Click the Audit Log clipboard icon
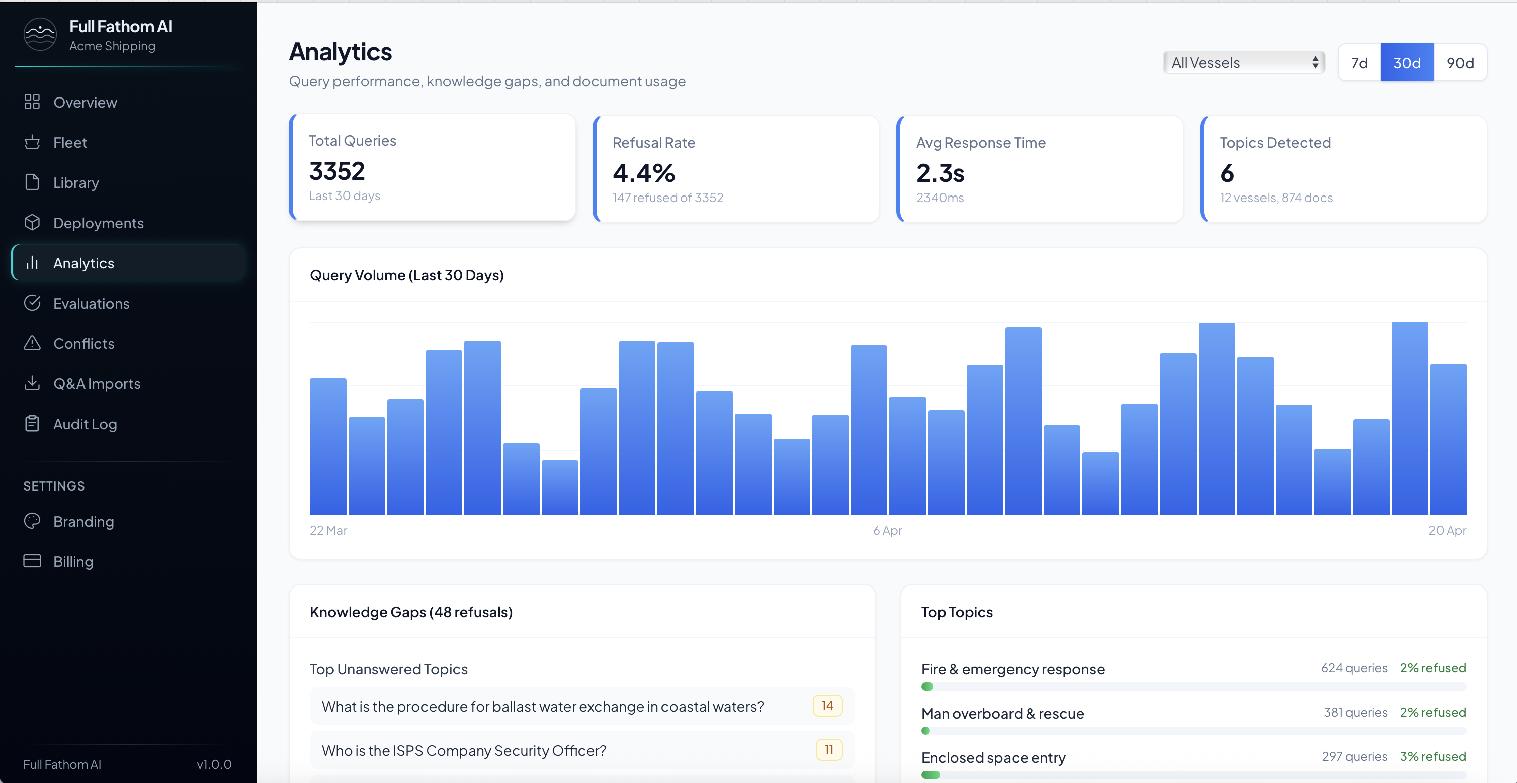This screenshot has width=1517, height=783. 32,424
